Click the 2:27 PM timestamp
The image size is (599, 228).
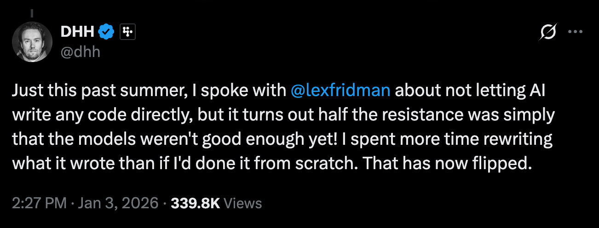pyautogui.click(x=40, y=203)
